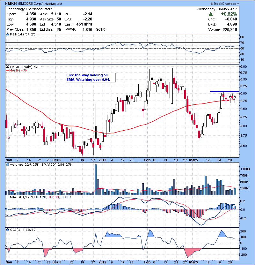Click the EPS value -2.28
Screen dimensions: 255x265
88,19
